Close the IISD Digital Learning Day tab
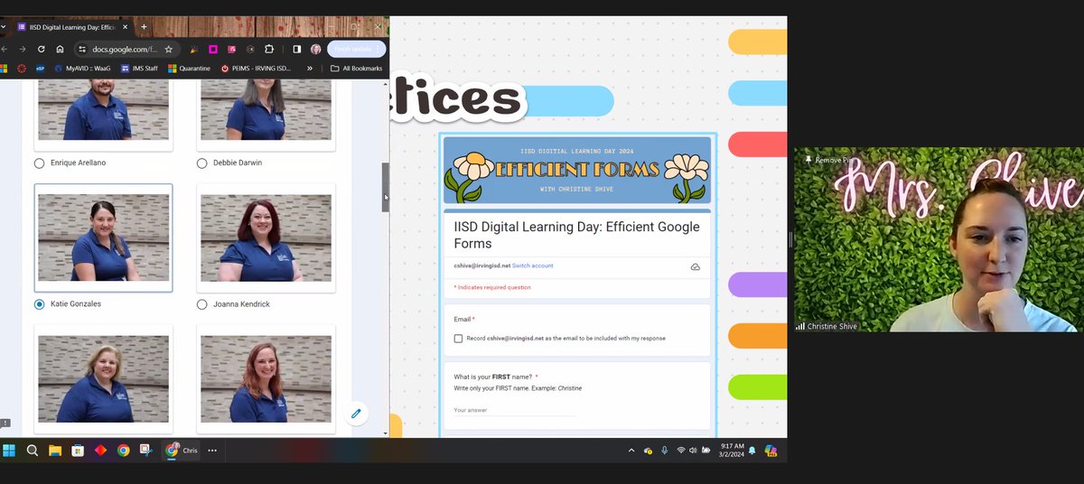The image size is (1084, 484). click(x=127, y=27)
